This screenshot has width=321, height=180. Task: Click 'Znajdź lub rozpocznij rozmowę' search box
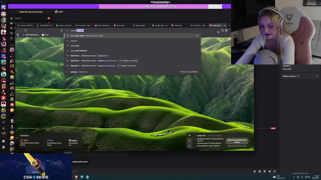click(31, 12)
